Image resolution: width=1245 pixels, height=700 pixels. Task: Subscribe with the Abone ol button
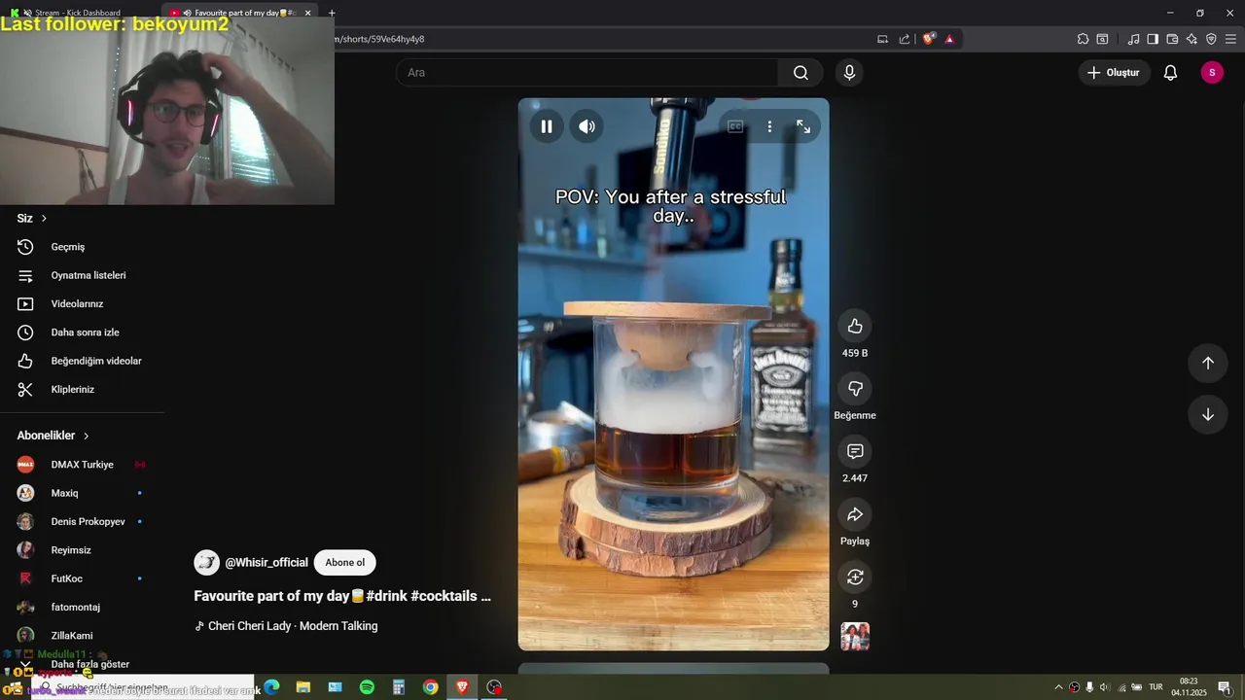pos(345,563)
